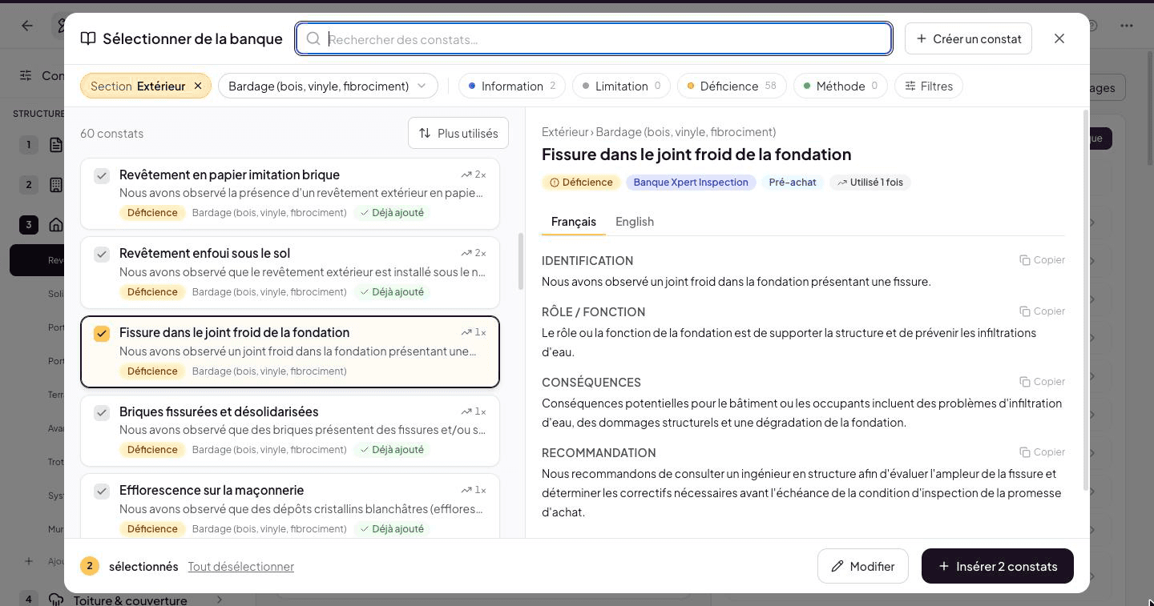Filter by Information type
The image size is (1154, 606).
coord(512,86)
